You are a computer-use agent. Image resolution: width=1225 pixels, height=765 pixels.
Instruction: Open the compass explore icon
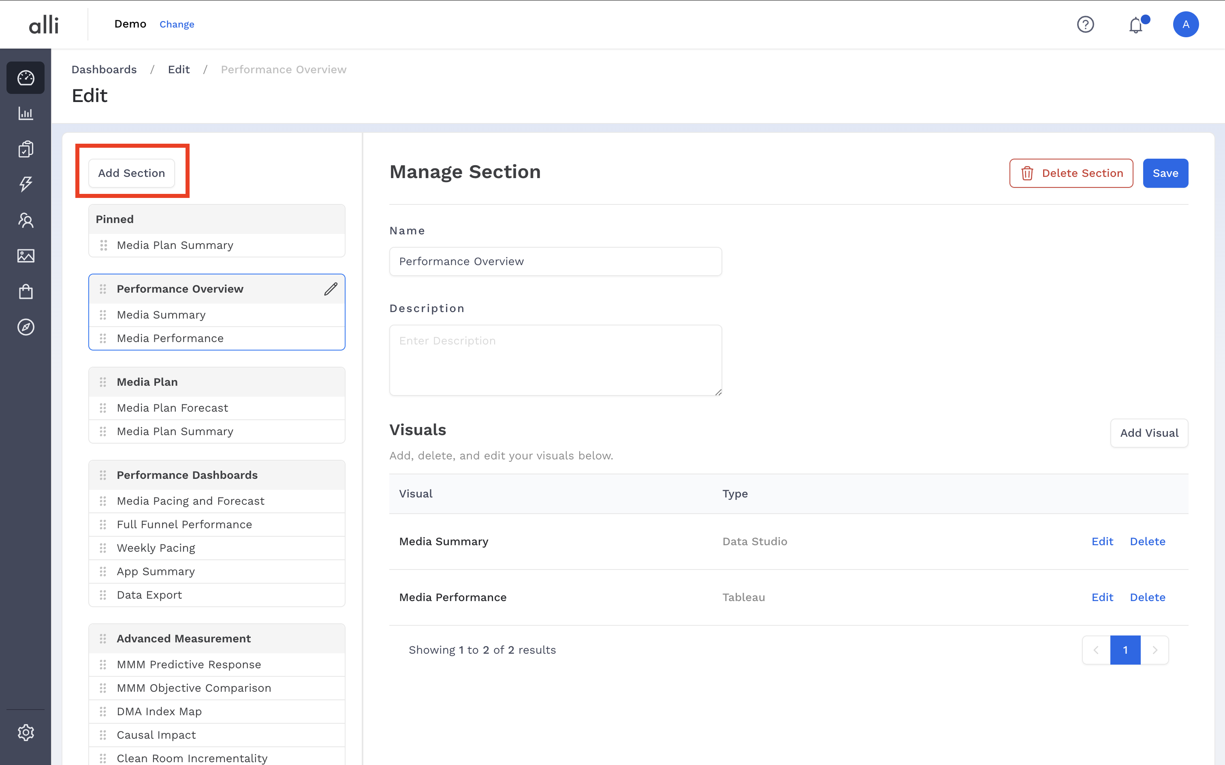(25, 327)
